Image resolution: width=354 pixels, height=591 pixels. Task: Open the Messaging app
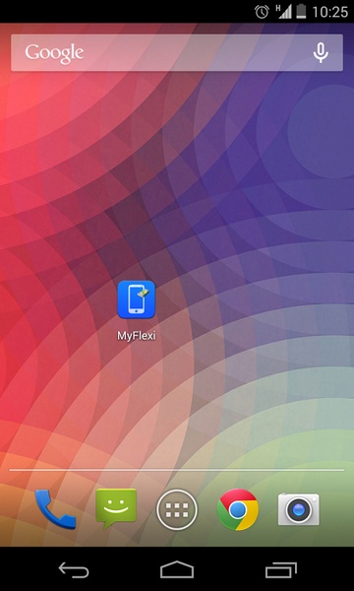(x=116, y=509)
